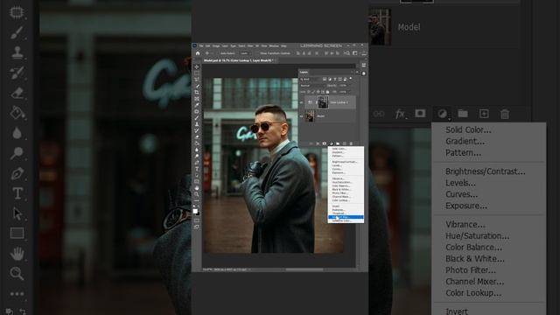Click the enlarged Brush tool icon in the background toolbar

tap(17, 32)
